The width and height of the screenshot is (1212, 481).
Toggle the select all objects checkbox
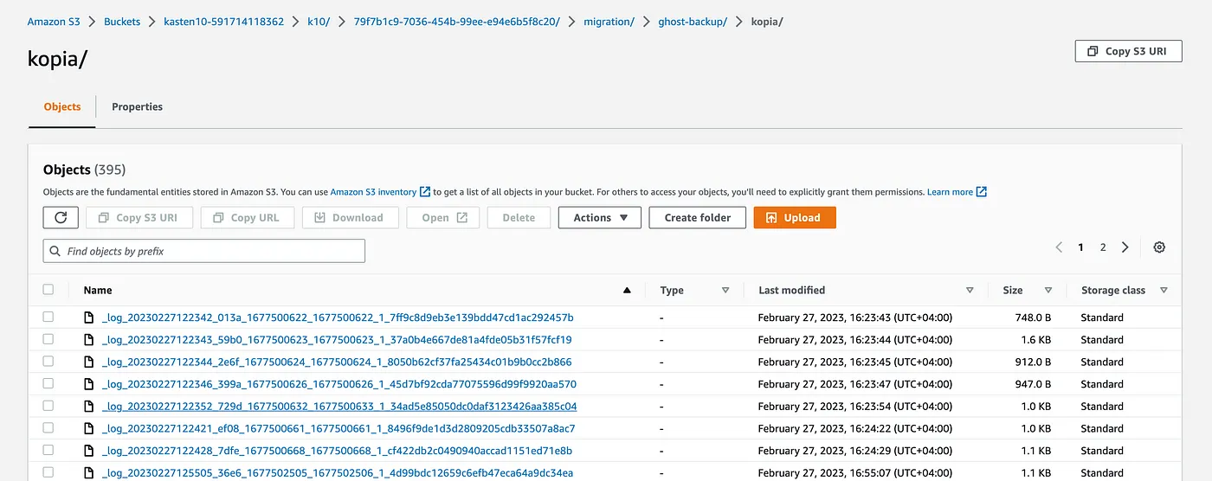point(48,291)
